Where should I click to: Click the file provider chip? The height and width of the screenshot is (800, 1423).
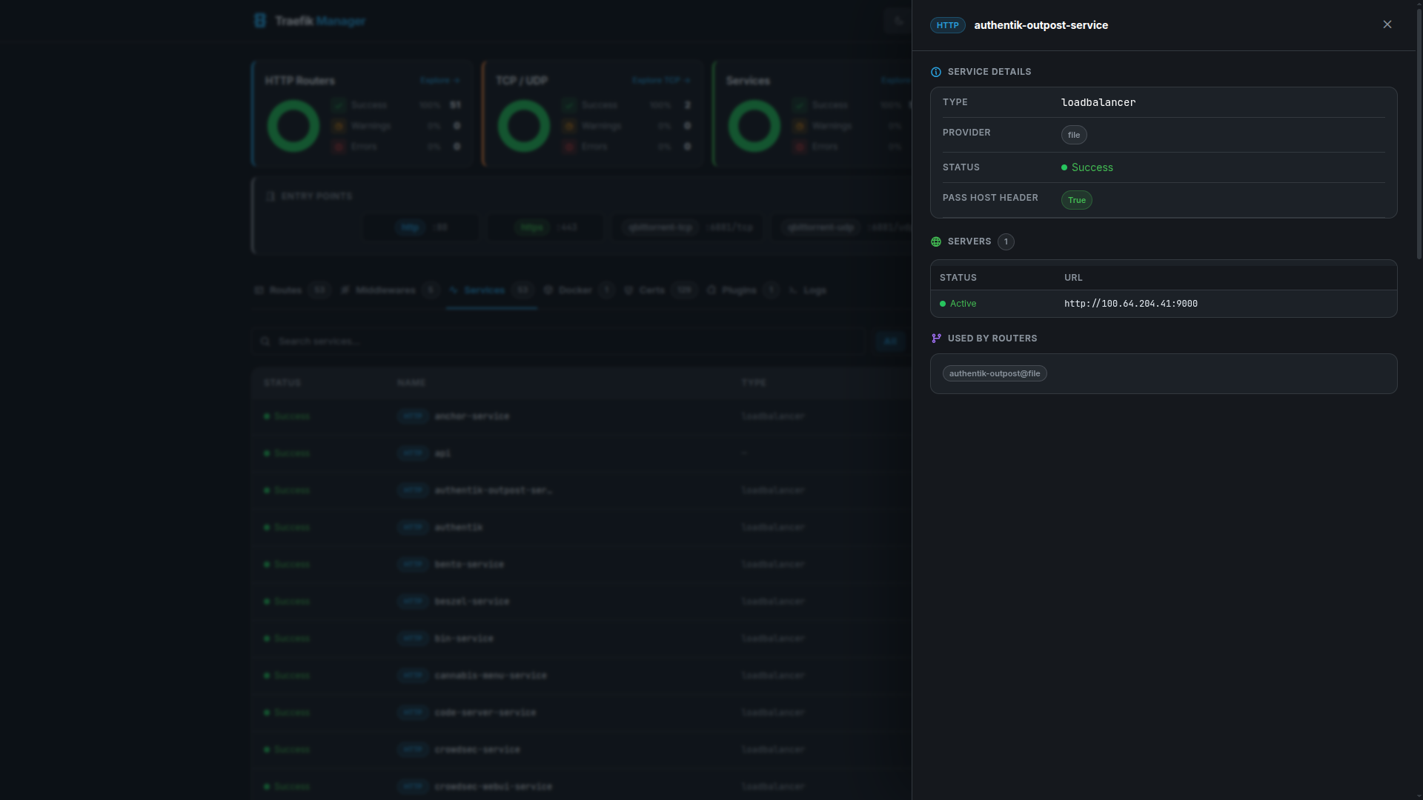click(x=1073, y=135)
